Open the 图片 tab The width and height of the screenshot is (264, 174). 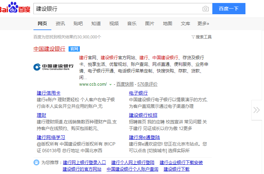[150, 23]
